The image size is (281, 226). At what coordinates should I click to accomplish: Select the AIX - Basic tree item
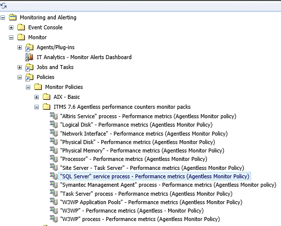pos(67,97)
